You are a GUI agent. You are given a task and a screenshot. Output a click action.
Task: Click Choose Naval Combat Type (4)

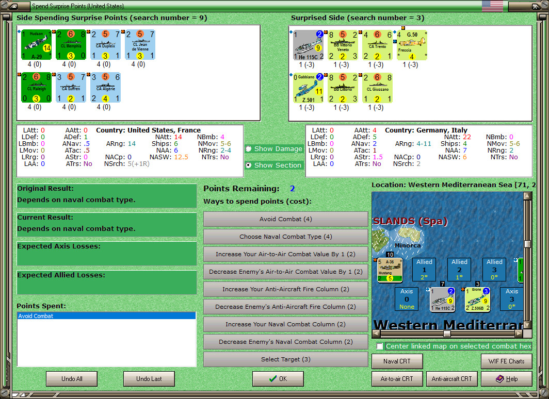pyautogui.click(x=286, y=237)
